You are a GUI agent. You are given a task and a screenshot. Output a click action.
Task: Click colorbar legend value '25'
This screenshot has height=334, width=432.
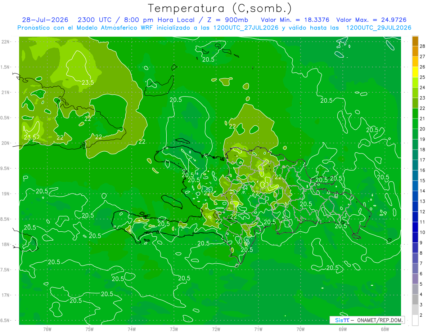tap(423, 77)
